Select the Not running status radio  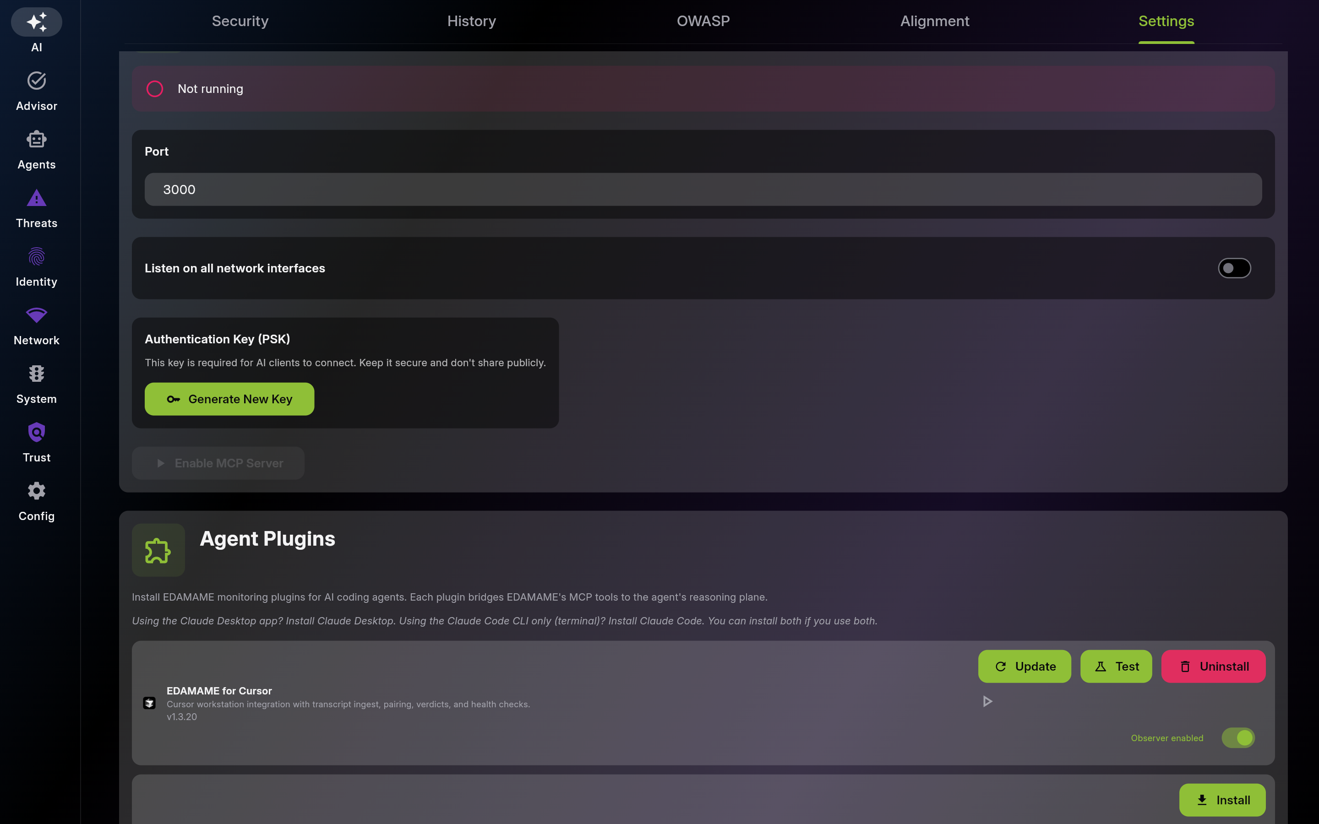[x=155, y=89]
